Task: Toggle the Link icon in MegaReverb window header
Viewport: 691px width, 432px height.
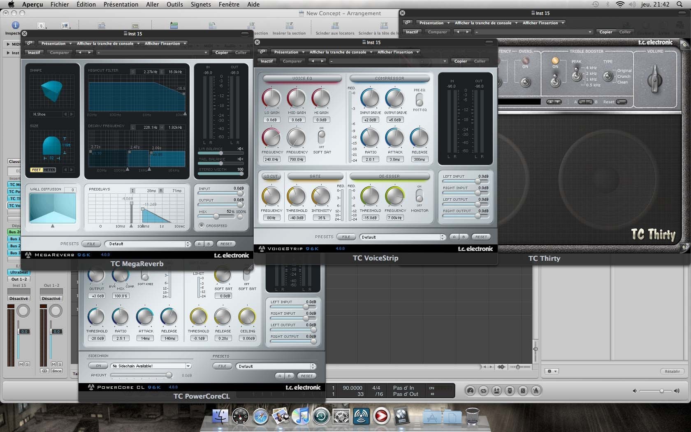Action: pyautogui.click(x=30, y=43)
